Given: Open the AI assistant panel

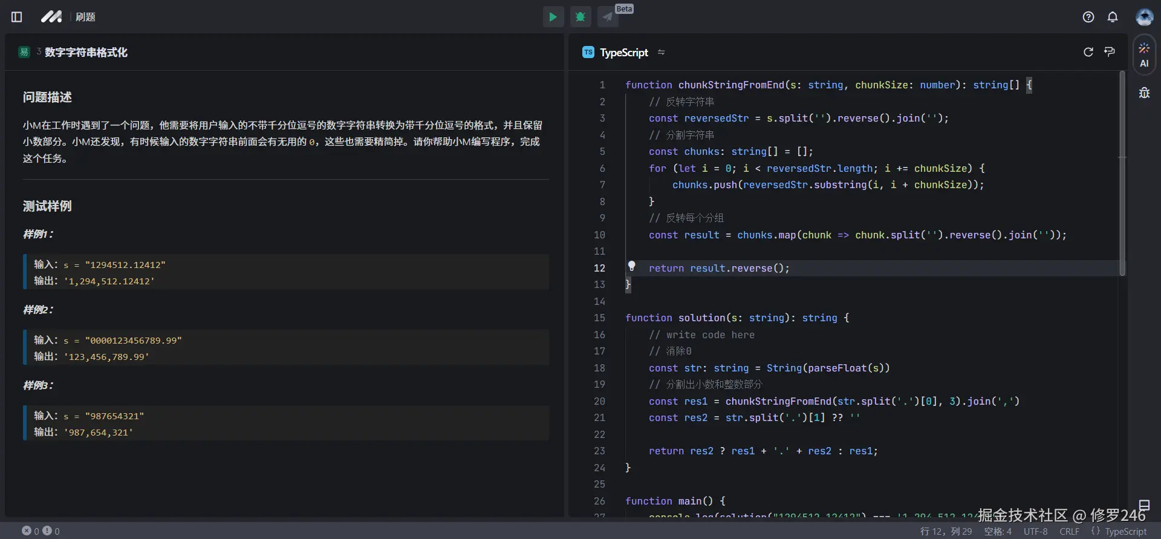Looking at the screenshot, I should point(1144,55).
